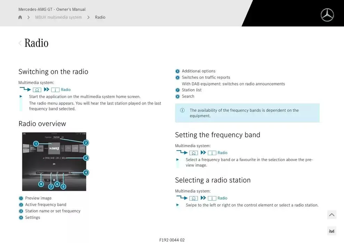Open the MBUX multimedia system breadcrumb link
This screenshot has height=243, width=344.
click(58, 17)
